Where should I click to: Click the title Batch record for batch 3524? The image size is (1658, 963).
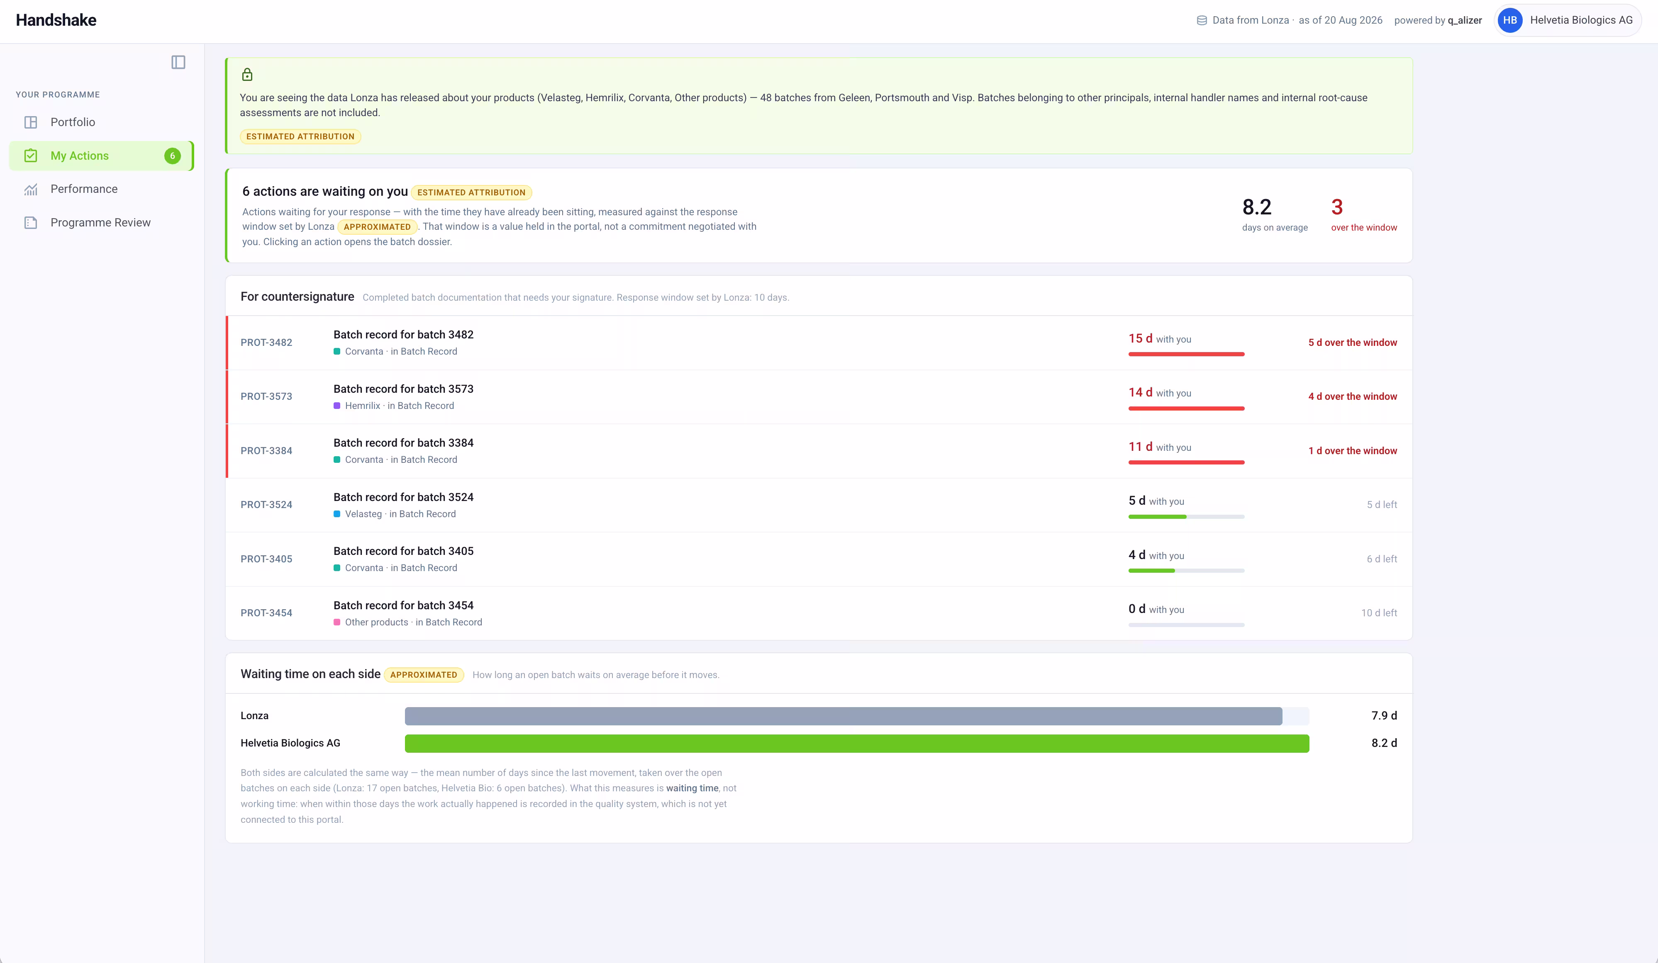(403, 497)
